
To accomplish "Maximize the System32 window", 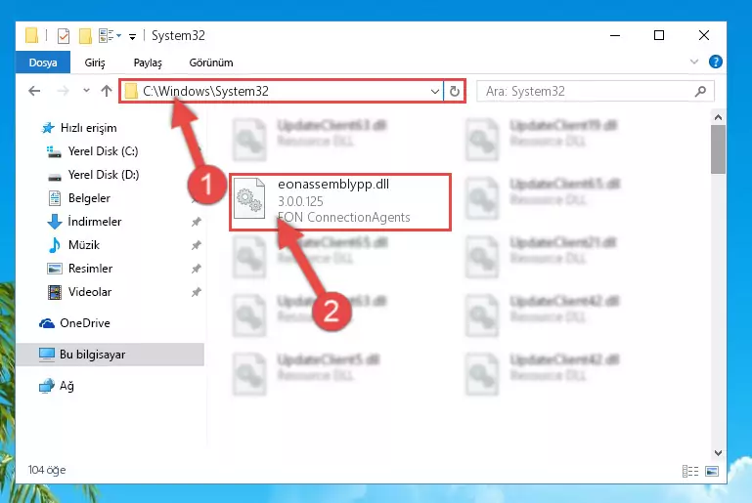I will click(x=659, y=35).
